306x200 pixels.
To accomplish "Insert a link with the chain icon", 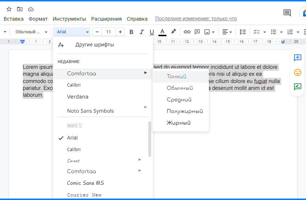I will tap(187, 32).
